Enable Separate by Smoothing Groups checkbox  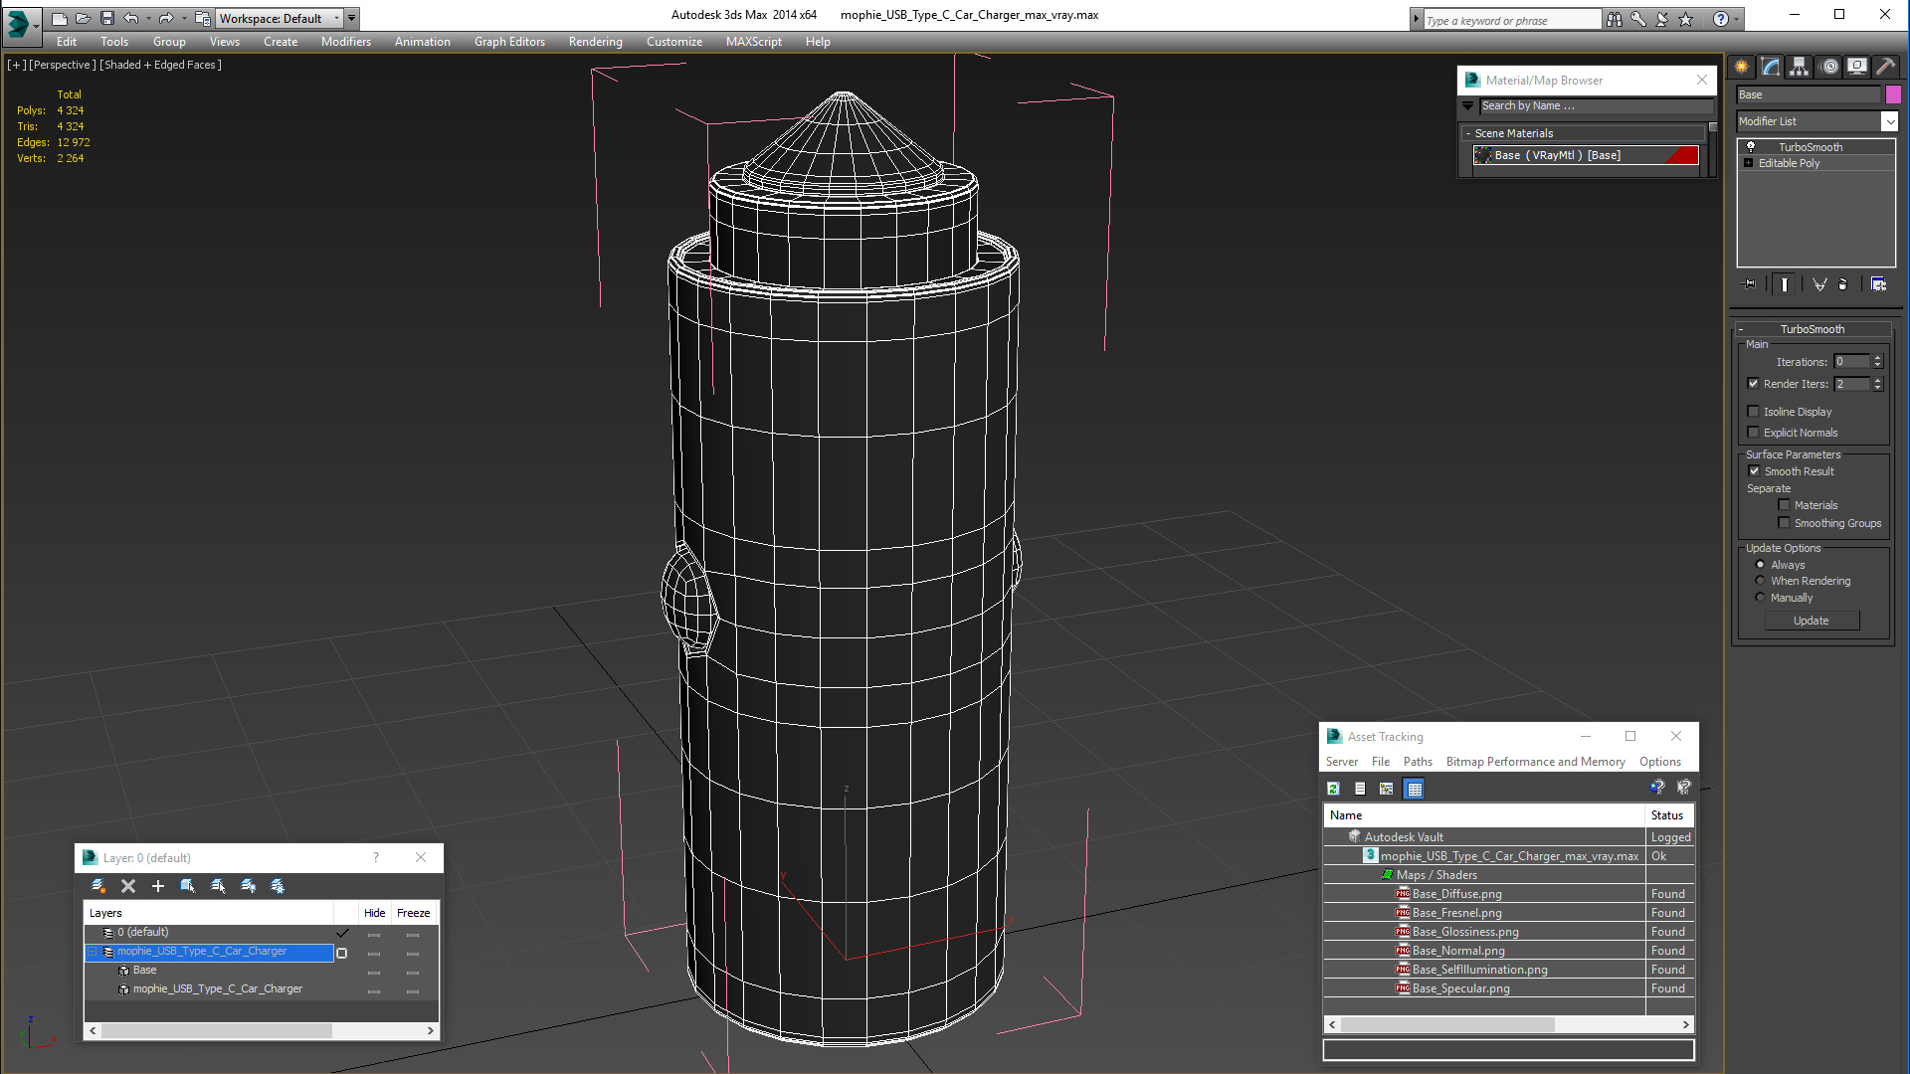tap(1784, 523)
